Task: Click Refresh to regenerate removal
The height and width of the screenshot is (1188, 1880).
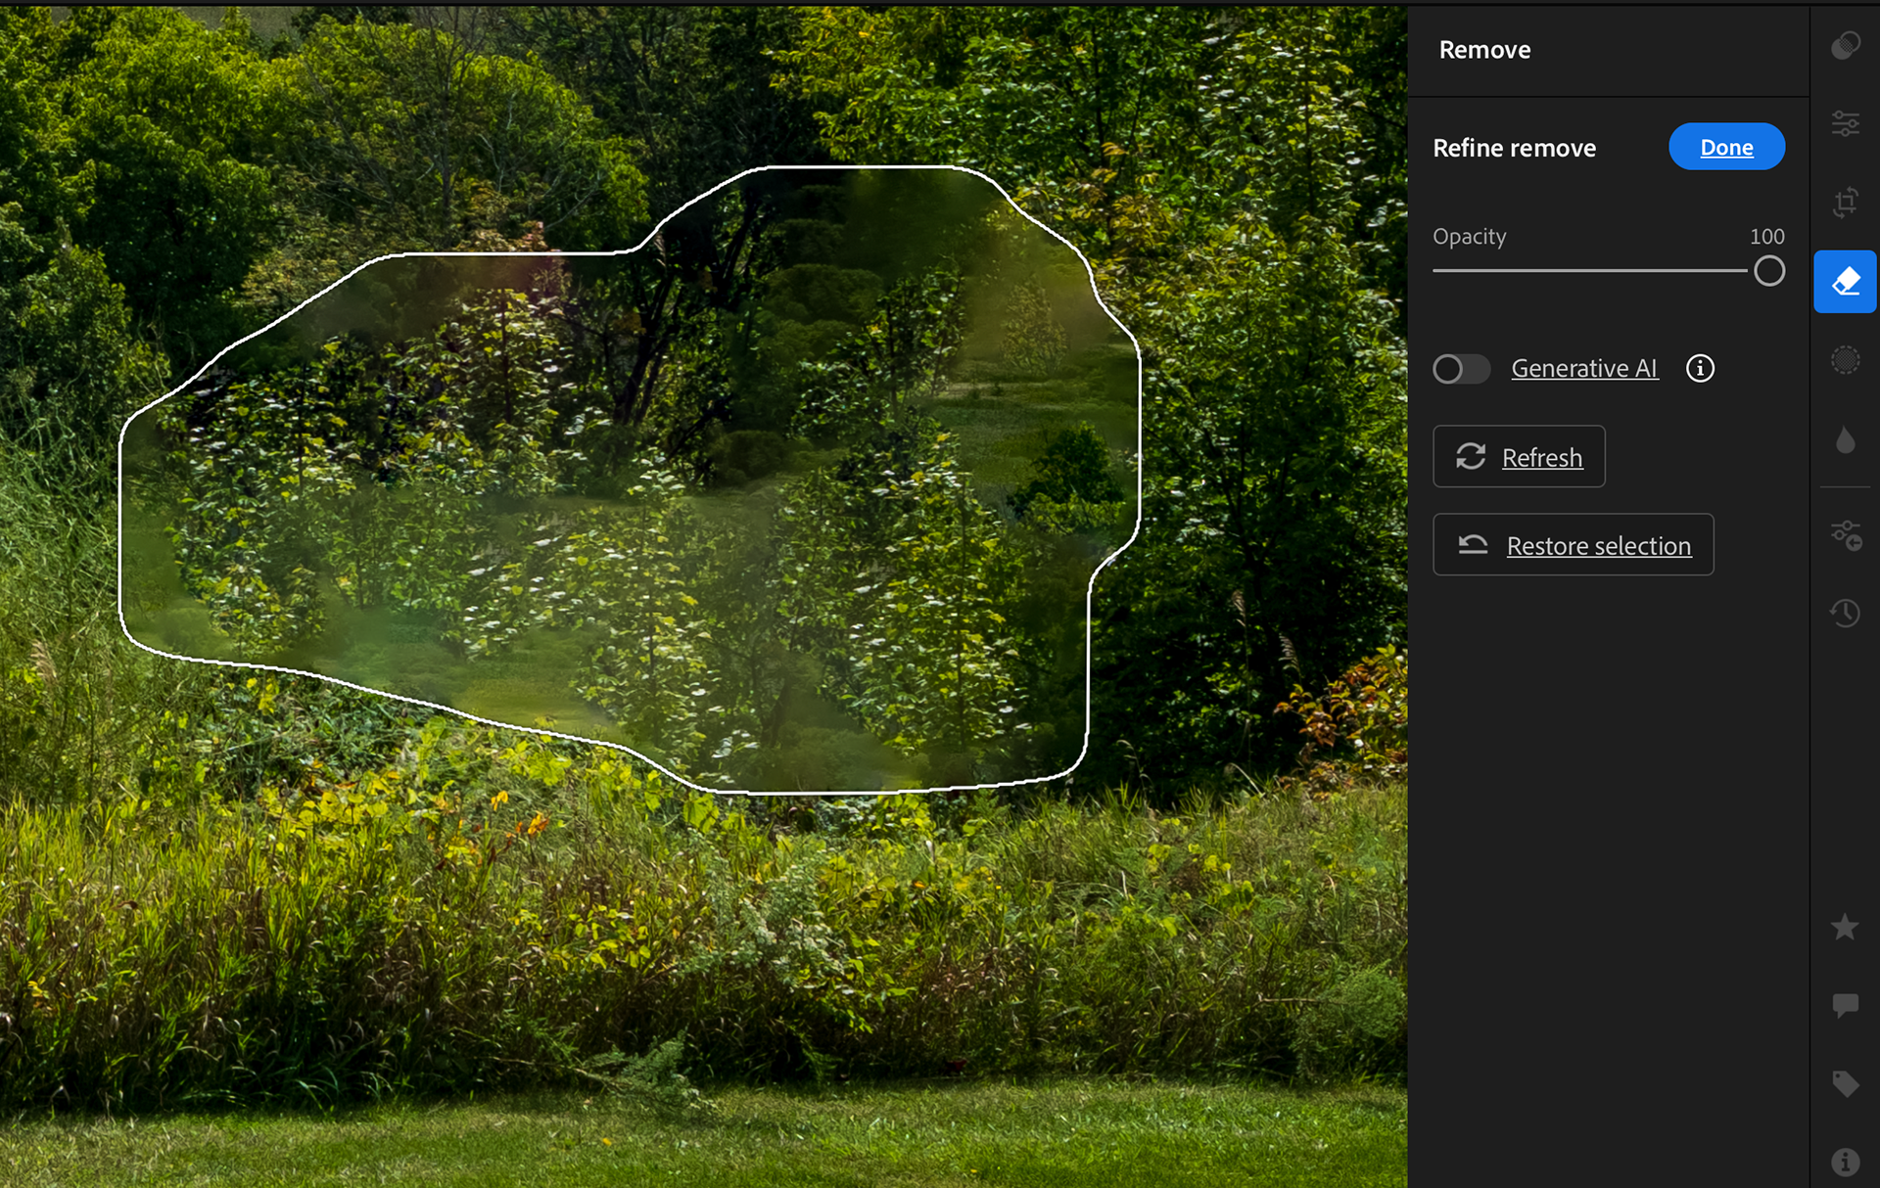Action: point(1519,457)
